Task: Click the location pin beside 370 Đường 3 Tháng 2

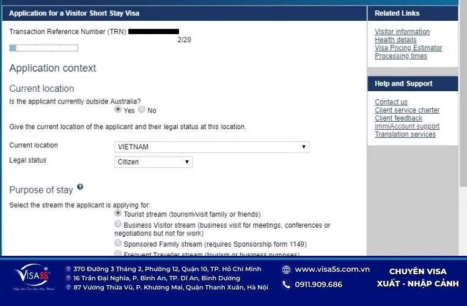Action: click(x=68, y=269)
